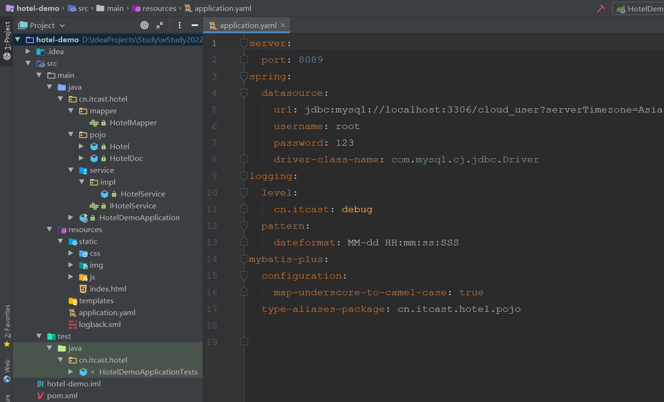
Task: Fold the configuration block at line 15
Action: pos(244,276)
